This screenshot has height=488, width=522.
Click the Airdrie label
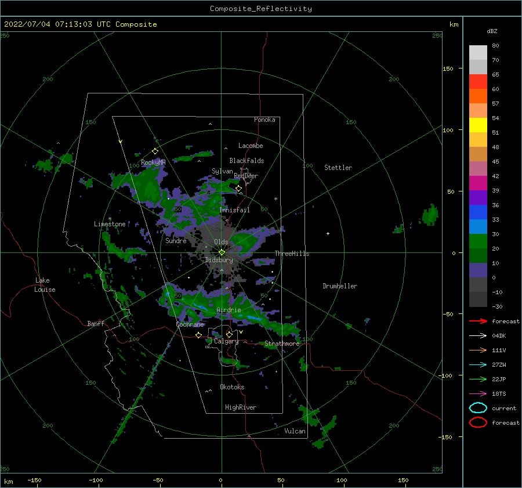pyautogui.click(x=229, y=310)
